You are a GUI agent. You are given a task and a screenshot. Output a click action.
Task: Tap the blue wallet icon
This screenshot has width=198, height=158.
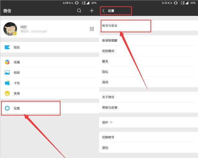[x=7, y=47]
